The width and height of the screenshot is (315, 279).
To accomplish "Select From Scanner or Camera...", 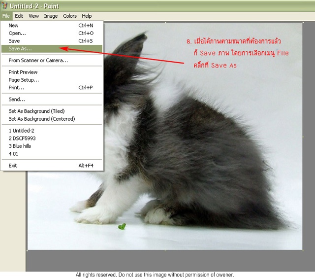I will pyautogui.click(x=52, y=60).
